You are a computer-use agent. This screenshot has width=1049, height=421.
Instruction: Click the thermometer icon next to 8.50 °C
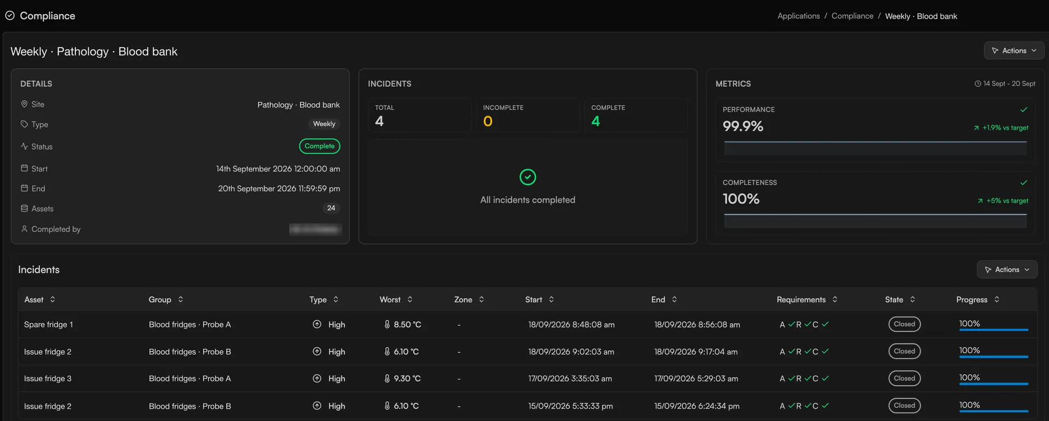point(387,324)
